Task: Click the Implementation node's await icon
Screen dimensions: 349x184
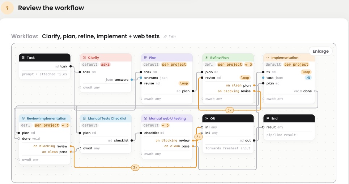Action: point(263,99)
